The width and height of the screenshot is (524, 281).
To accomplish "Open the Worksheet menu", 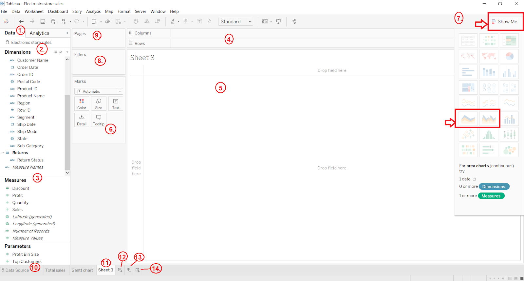I will (x=34, y=11).
